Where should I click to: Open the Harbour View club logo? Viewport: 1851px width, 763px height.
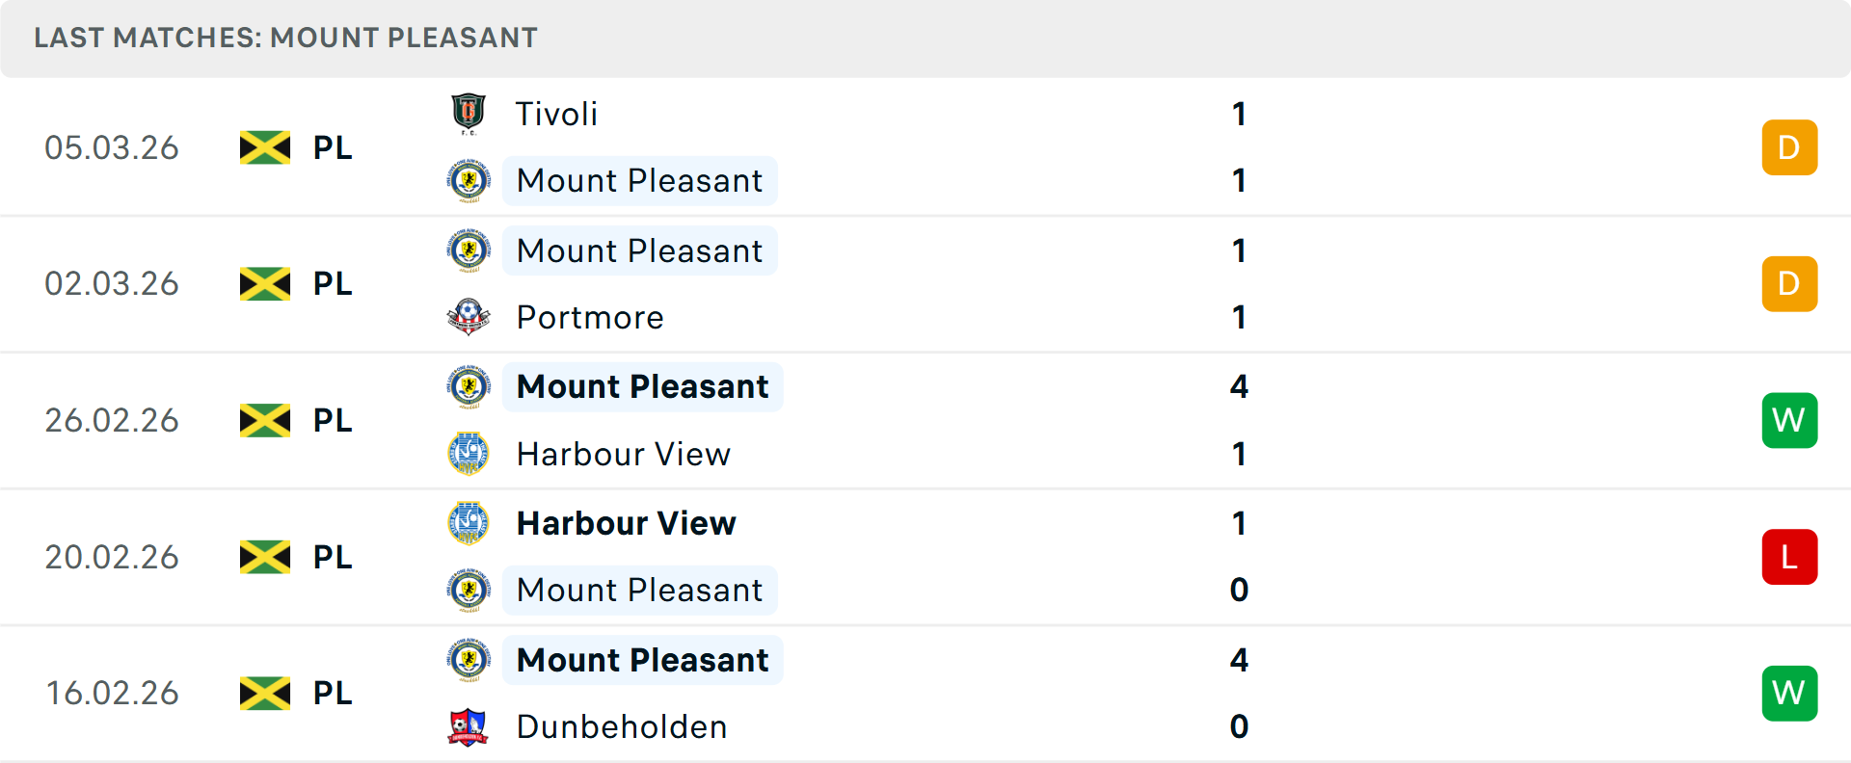[x=469, y=454]
